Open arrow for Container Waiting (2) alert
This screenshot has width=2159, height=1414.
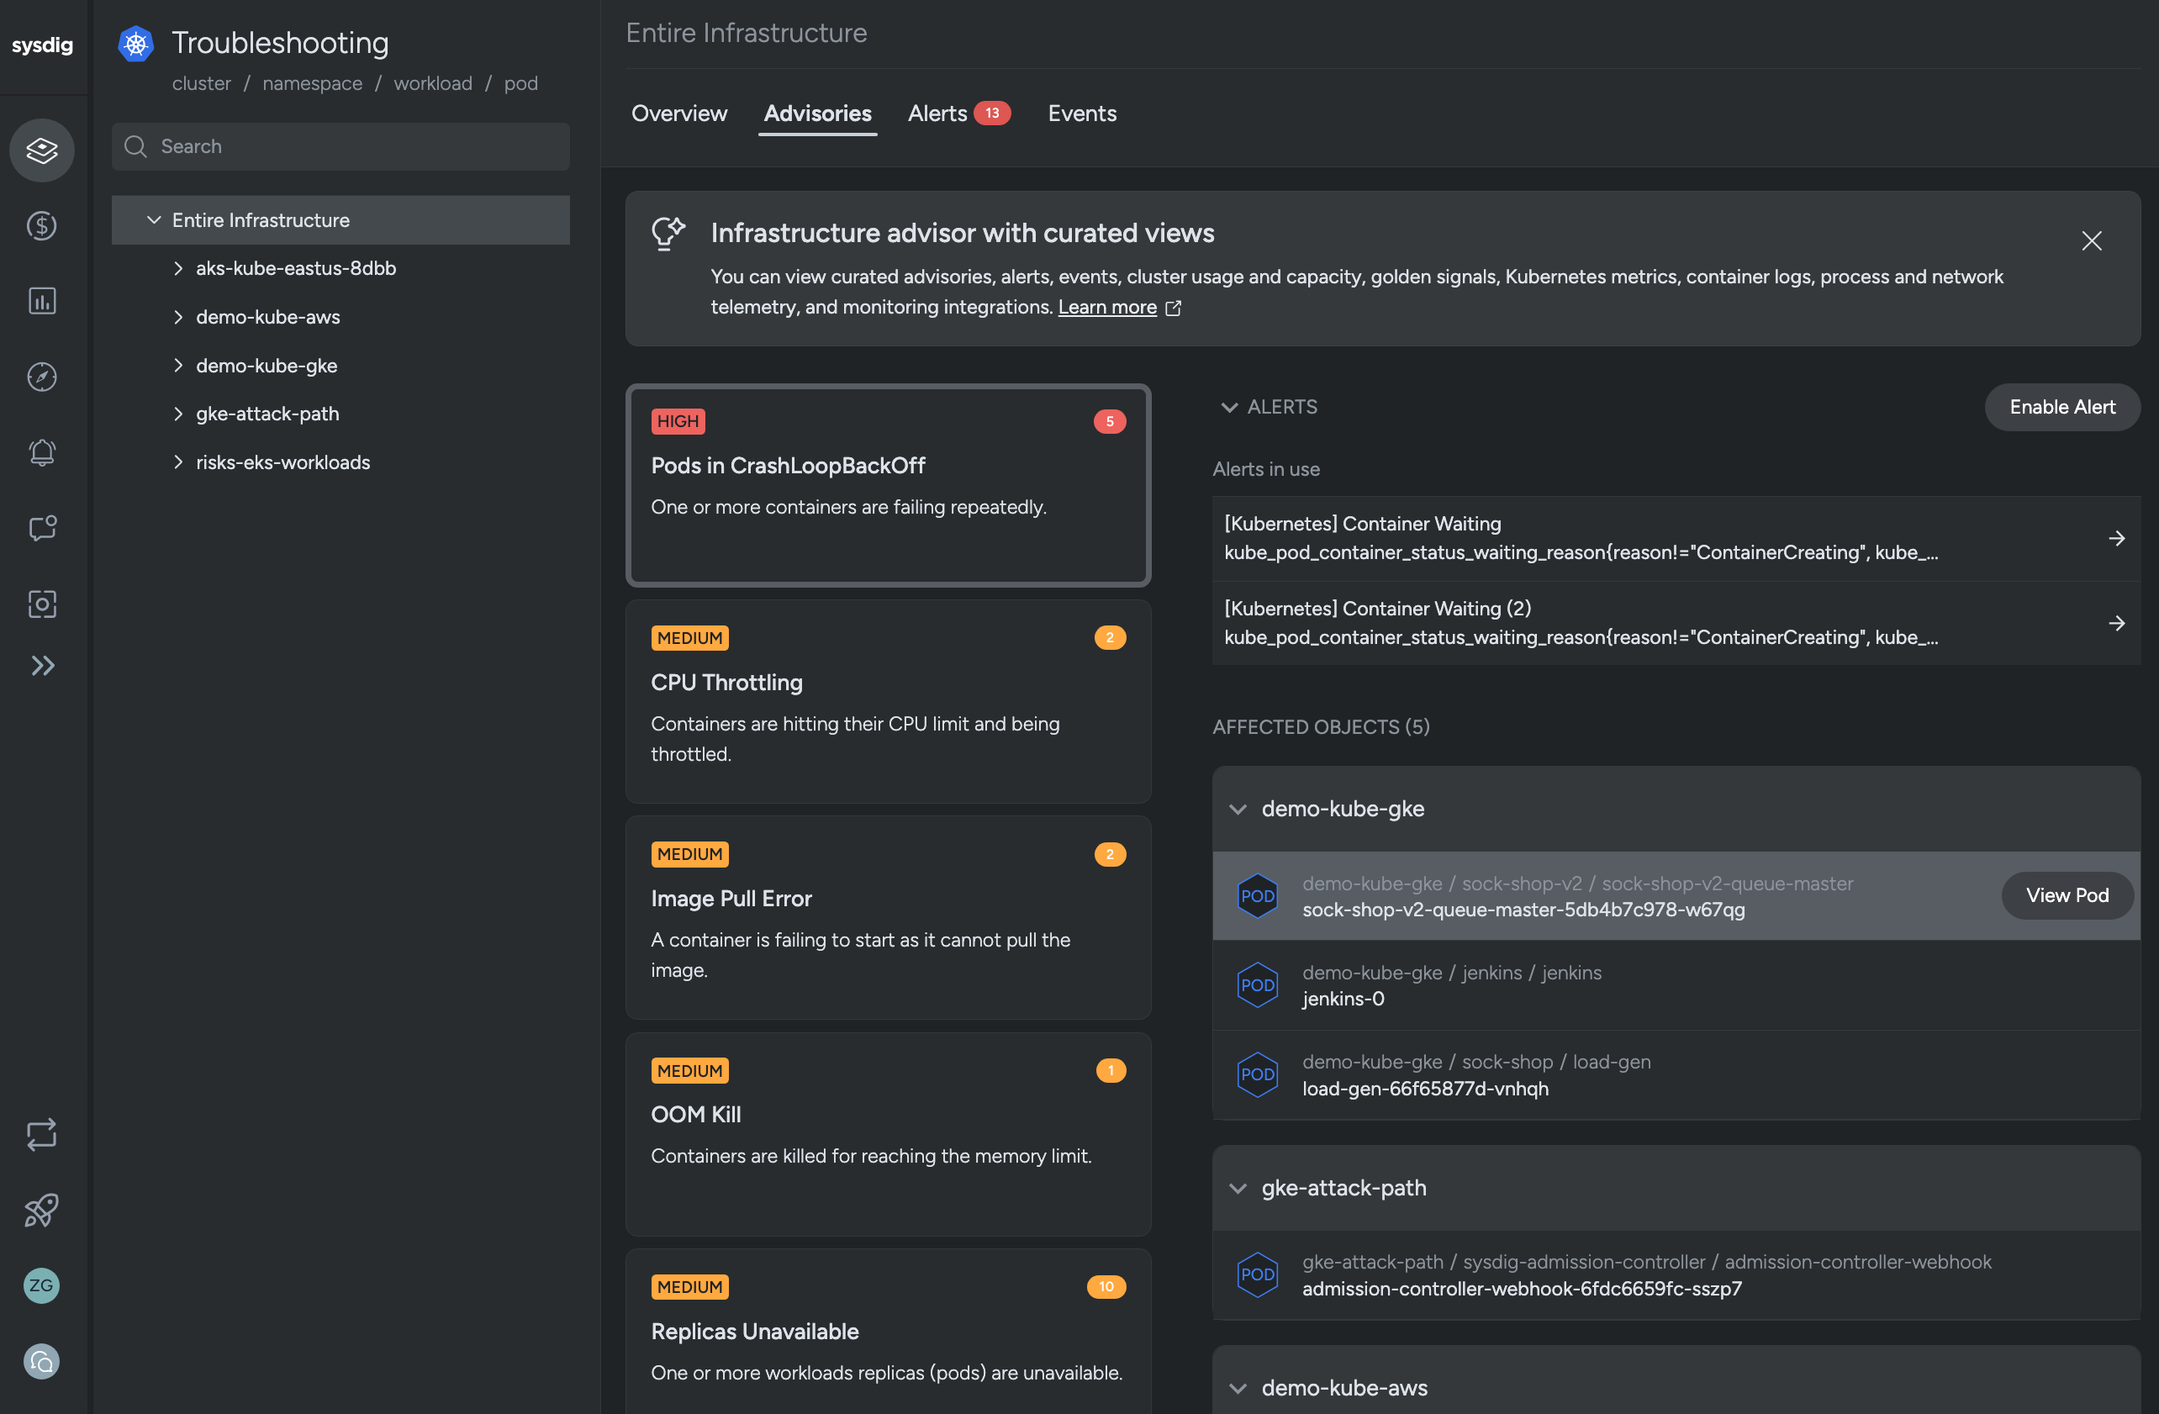pos(2116,623)
